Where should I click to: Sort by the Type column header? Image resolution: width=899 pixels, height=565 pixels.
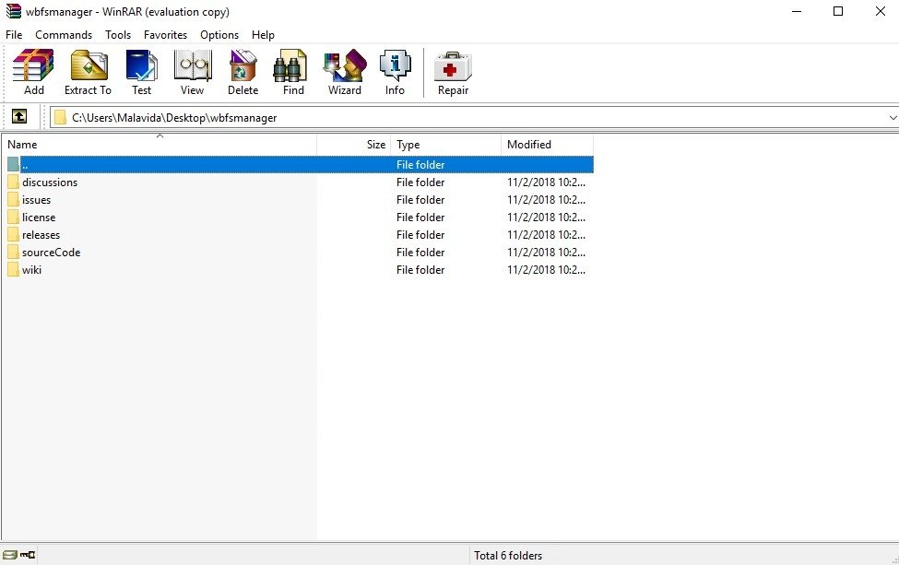click(x=445, y=145)
